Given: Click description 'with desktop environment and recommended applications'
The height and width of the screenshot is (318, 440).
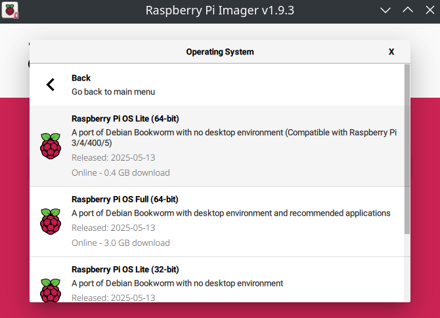Looking at the screenshot, I should (x=283, y=213).
